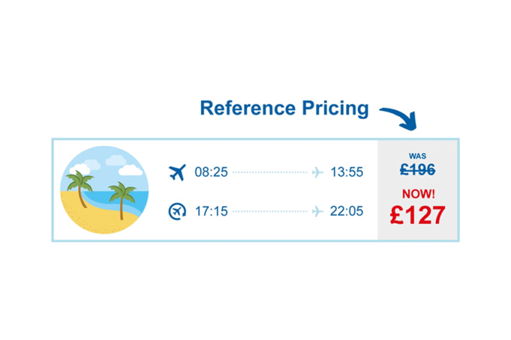The image size is (511, 340).
Task: Click the red NOW! label
Action: coord(418,194)
